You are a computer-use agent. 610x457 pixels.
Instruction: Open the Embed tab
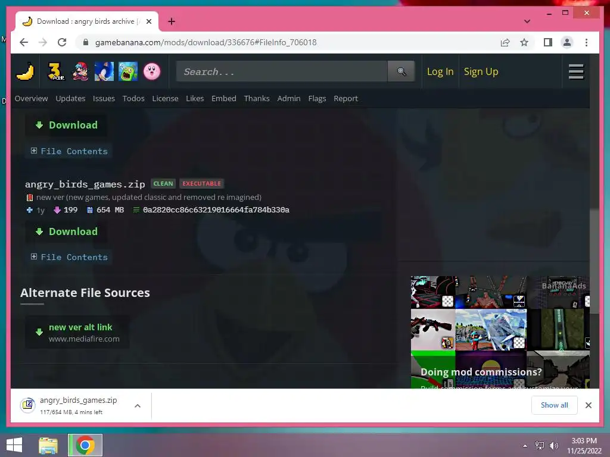point(224,98)
